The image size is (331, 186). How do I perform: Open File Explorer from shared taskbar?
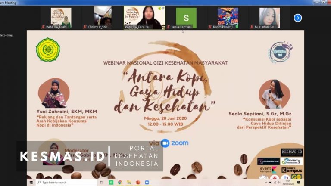point(129,183)
